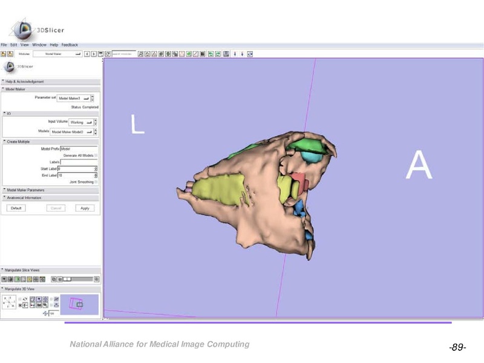This screenshot has height=363, width=484.
Task: Open the Models dropdown menu
Action: pos(71,132)
